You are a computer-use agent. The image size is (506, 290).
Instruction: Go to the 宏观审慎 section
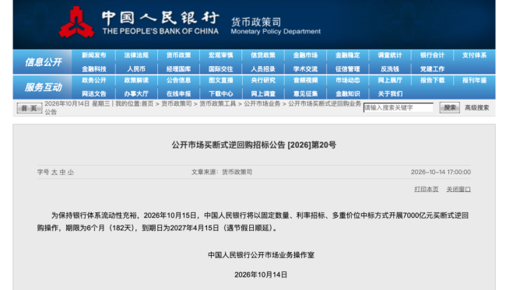(221, 55)
